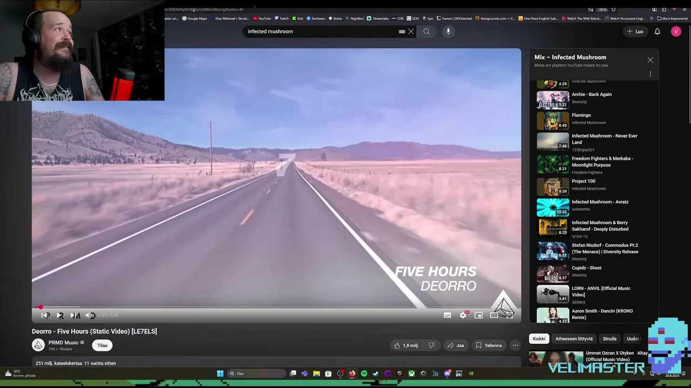
Task: Select the Aiheeseen liittyviä filter chip
Action: [x=574, y=338]
